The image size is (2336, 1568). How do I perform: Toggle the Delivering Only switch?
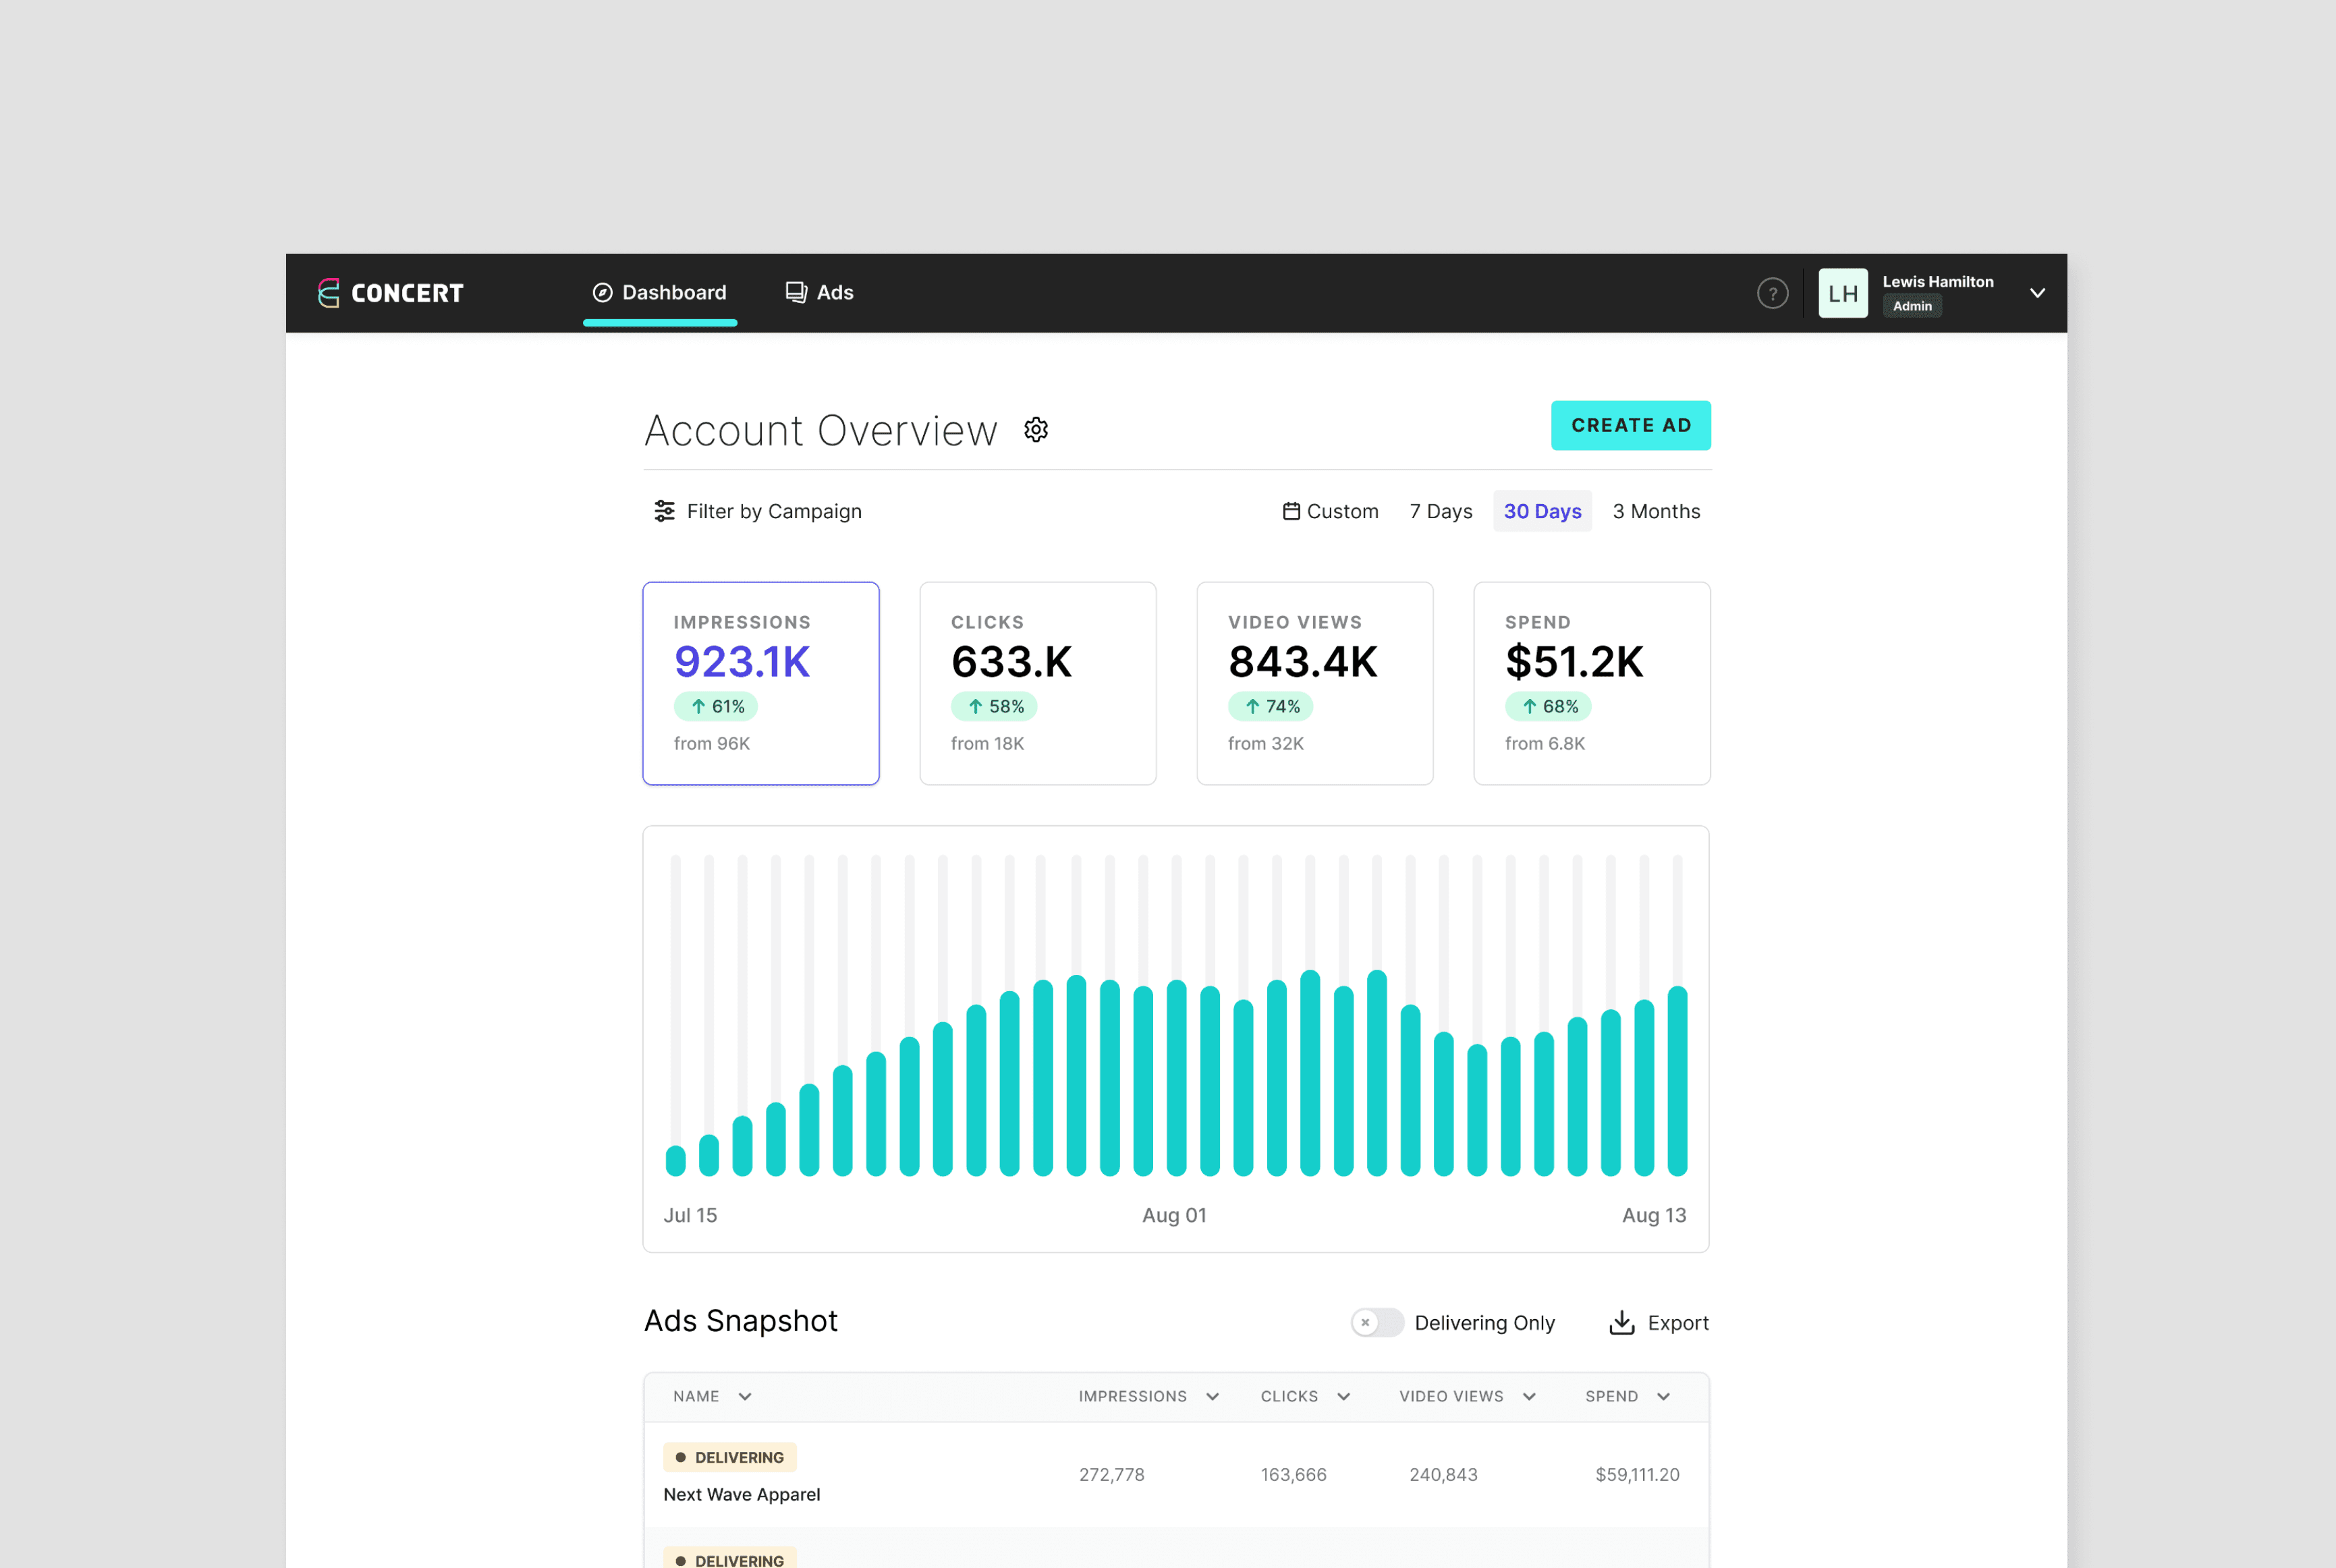tap(1377, 1323)
